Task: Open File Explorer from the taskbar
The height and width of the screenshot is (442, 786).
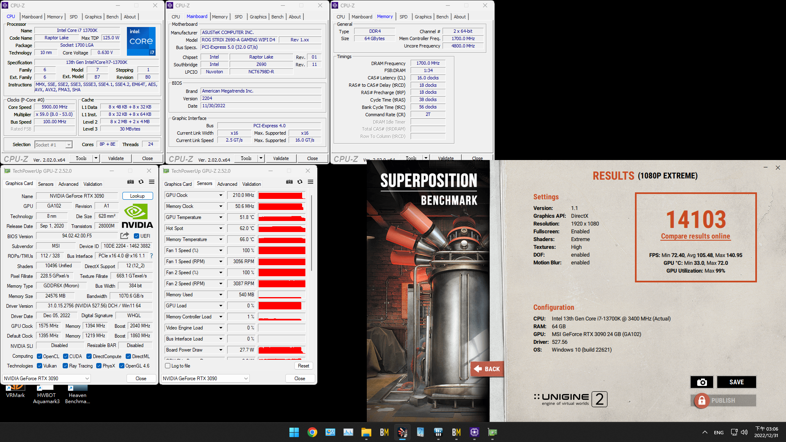Action: tap(366, 432)
